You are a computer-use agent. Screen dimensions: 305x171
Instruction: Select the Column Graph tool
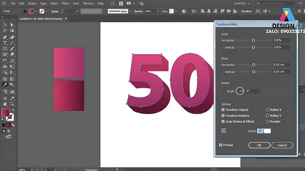[12, 92]
